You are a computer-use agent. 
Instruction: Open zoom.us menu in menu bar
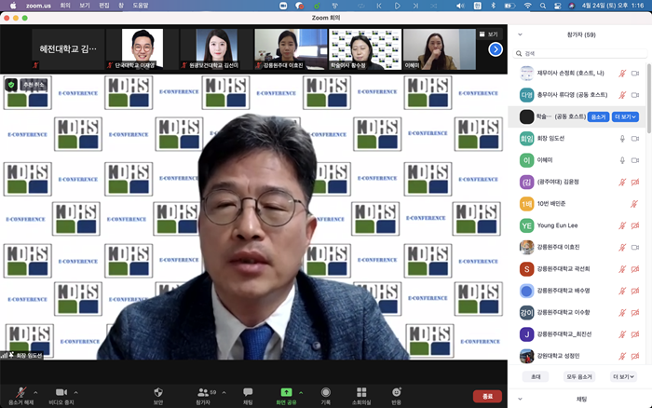click(38, 6)
